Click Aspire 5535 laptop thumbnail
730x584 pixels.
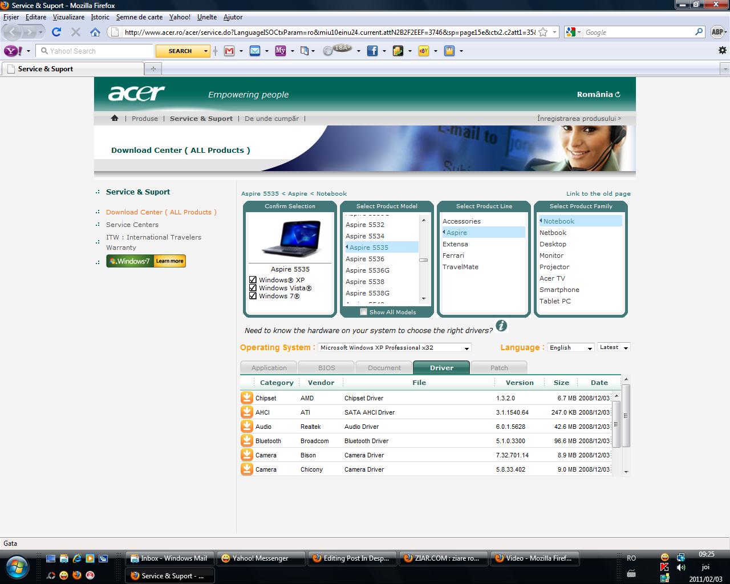290,238
